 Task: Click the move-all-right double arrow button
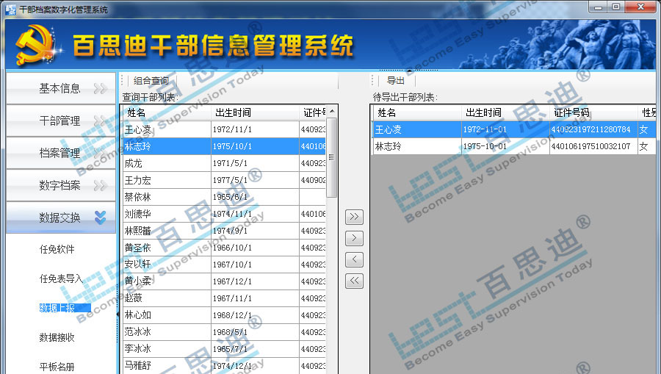coord(354,217)
